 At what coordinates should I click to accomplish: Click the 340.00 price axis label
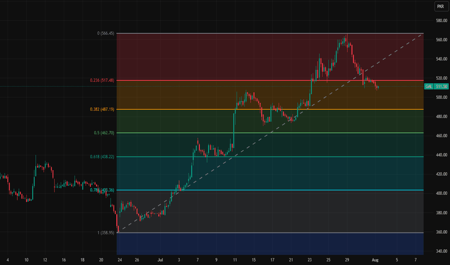click(441, 251)
